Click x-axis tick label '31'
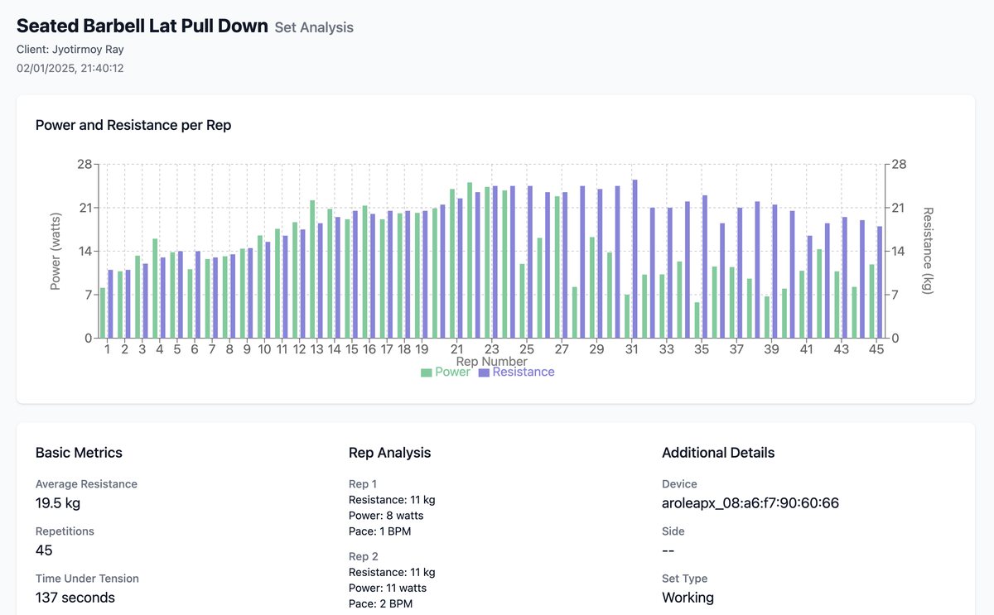This screenshot has height=615, width=994. [631, 350]
